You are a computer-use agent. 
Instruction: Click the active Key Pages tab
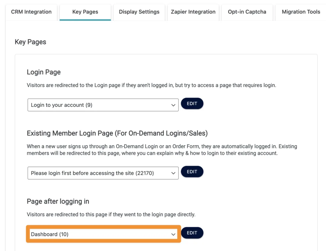(x=85, y=12)
